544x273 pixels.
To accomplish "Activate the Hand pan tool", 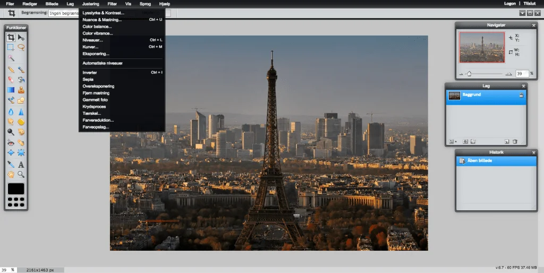I will (x=11, y=174).
